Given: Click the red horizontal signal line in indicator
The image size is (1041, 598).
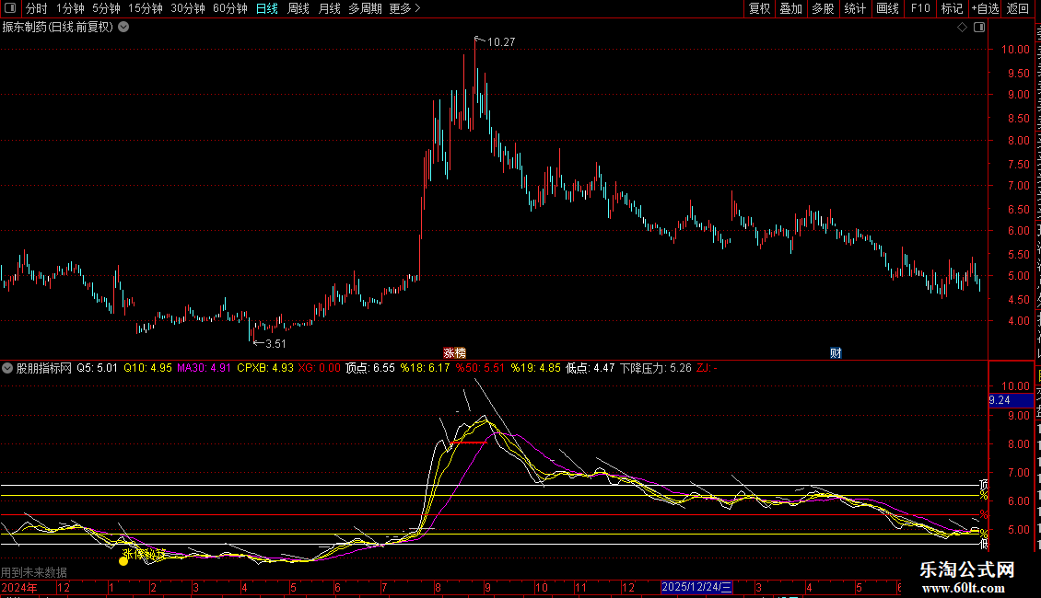Looking at the screenshot, I should [x=469, y=443].
